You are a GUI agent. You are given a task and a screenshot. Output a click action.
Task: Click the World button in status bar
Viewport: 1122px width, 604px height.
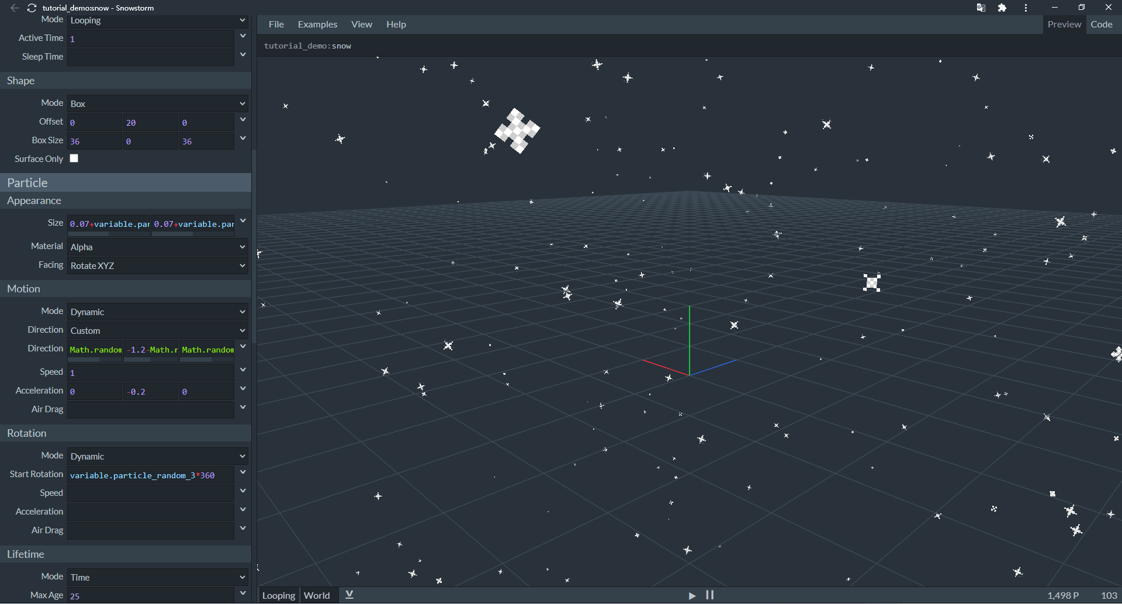(317, 595)
